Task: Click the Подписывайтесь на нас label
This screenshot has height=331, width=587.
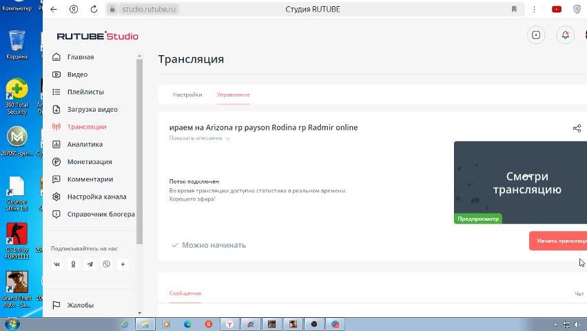Action: tap(84, 248)
